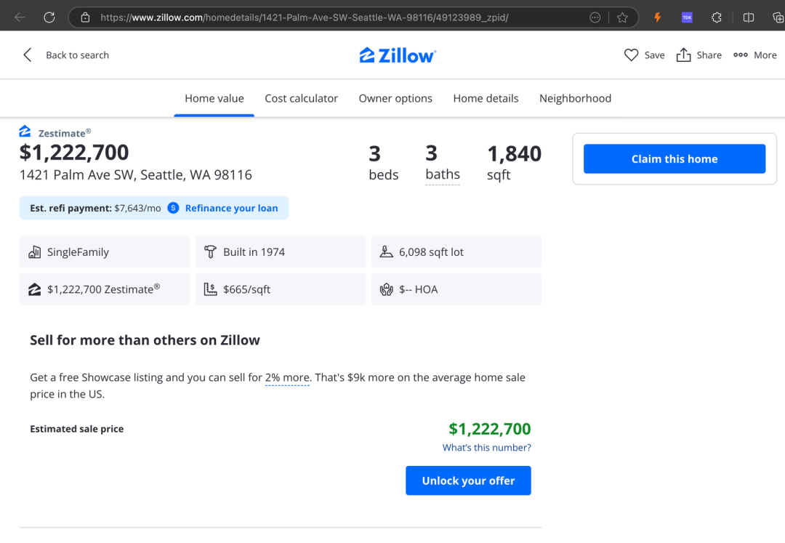Click the Zestimate label text
The height and width of the screenshot is (543, 785).
coord(65,133)
